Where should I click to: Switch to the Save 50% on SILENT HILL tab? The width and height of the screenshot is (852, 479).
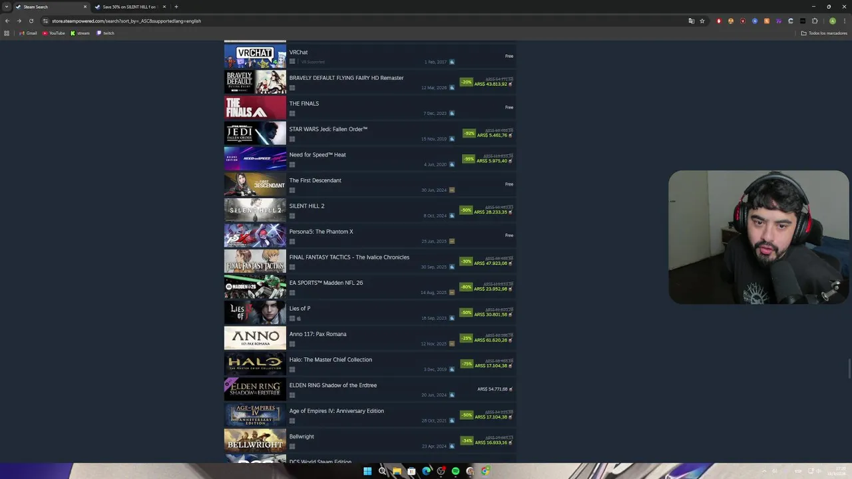(x=130, y=7)
